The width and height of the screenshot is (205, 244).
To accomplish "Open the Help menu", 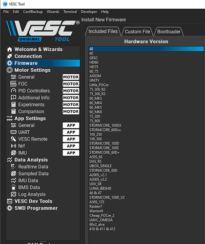I will point(105,12).
